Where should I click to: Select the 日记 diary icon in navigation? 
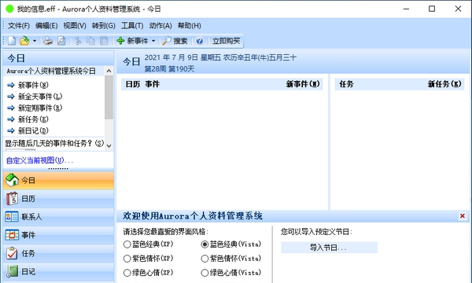coord(12,271)
